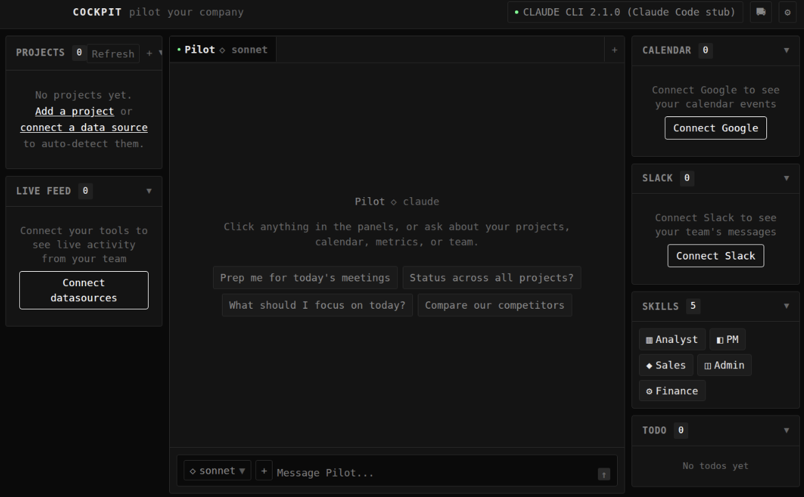Click the COCKPIT logo text

(x=97, y=12)
